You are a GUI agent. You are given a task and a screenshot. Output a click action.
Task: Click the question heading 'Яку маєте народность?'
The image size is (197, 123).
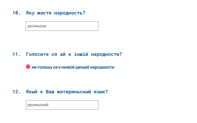coord(55,13)
